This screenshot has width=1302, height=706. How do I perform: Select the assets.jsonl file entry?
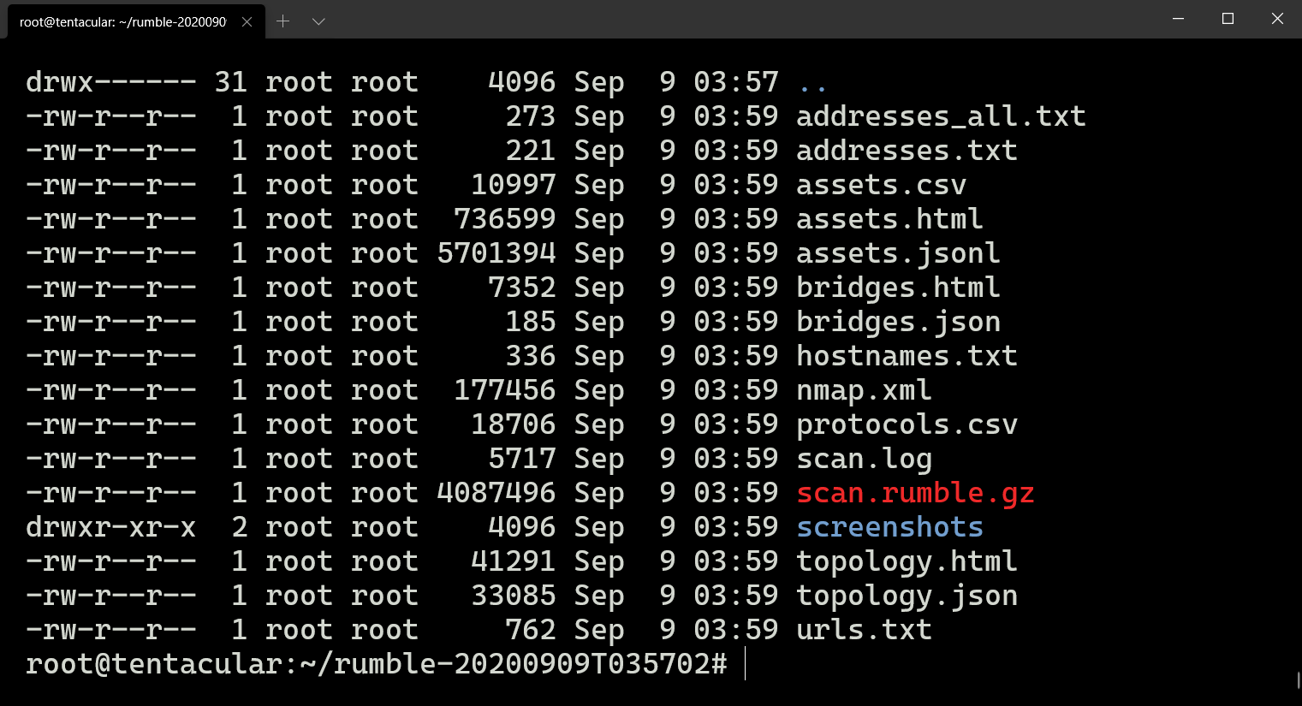tap(898, 252)
